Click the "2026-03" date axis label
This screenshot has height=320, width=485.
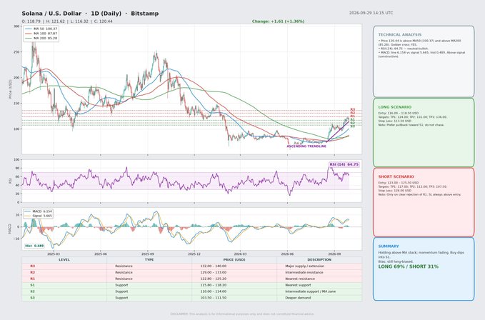coord(240,254)
